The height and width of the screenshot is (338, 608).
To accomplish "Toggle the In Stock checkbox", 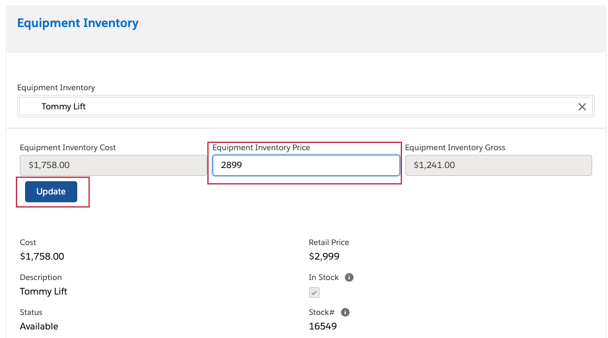I will [x=314, y=293].
